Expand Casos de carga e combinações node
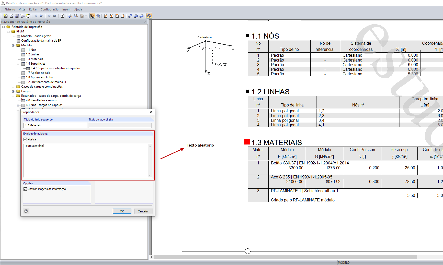443x265 pixels. point(13,87)
